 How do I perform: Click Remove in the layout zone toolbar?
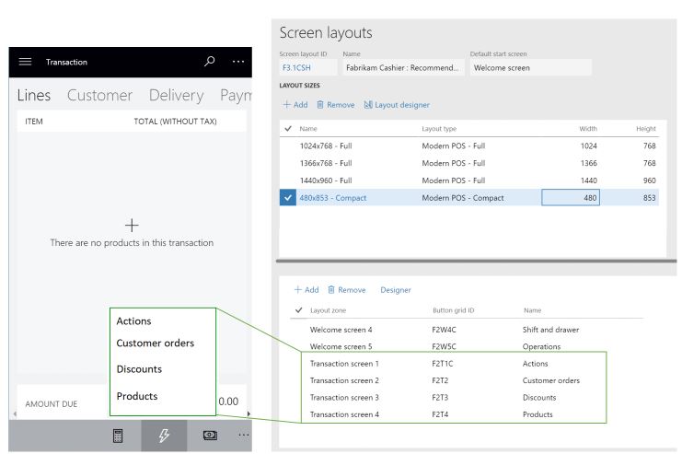coord(347,289)
